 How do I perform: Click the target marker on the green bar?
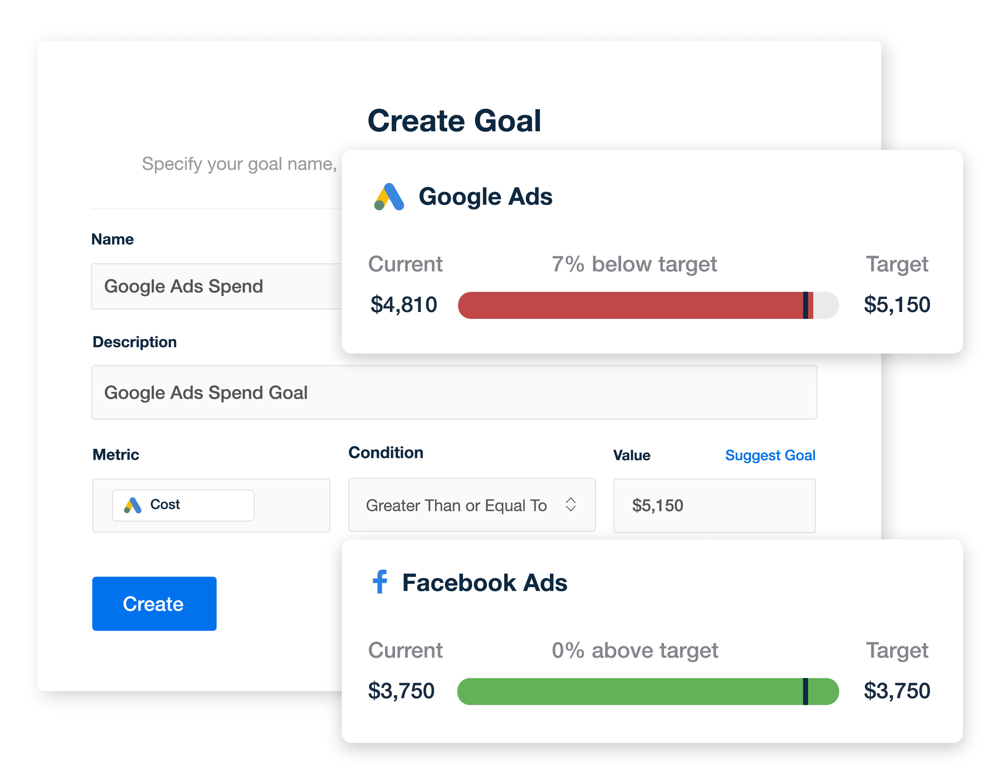click(805, 691)
